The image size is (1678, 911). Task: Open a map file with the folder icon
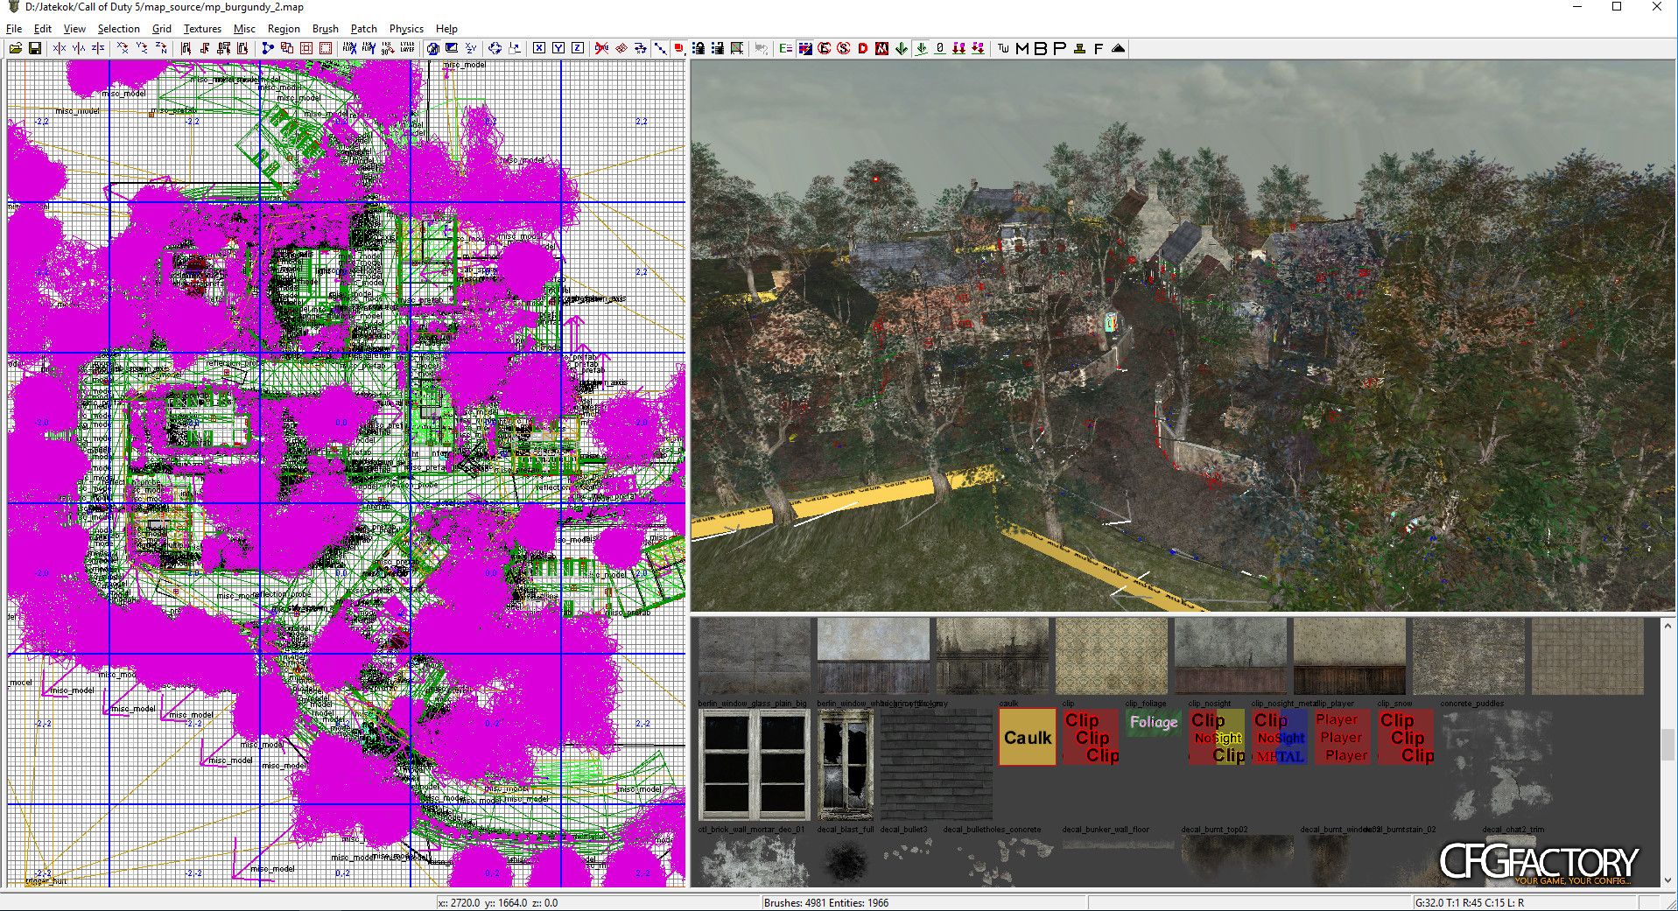[16, 49]
